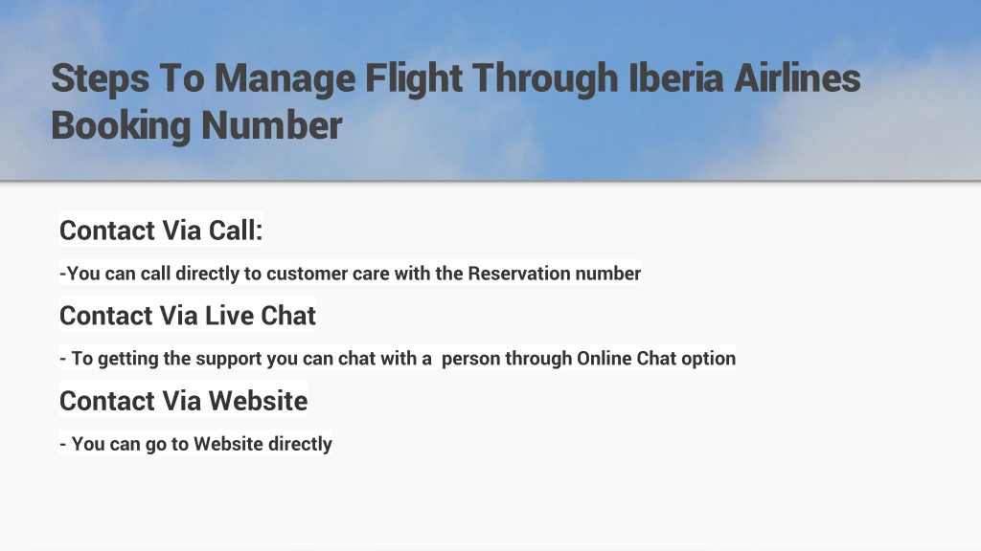Click the "Booking Number" title line
981x551 pixels.
[196, 125]
